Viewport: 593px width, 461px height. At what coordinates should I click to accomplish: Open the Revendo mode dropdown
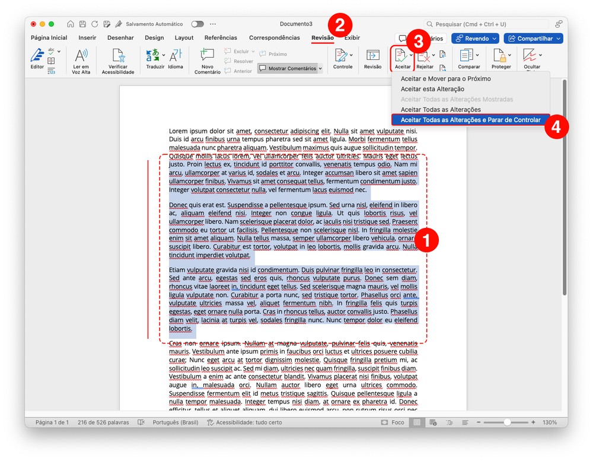coord(476,39)
